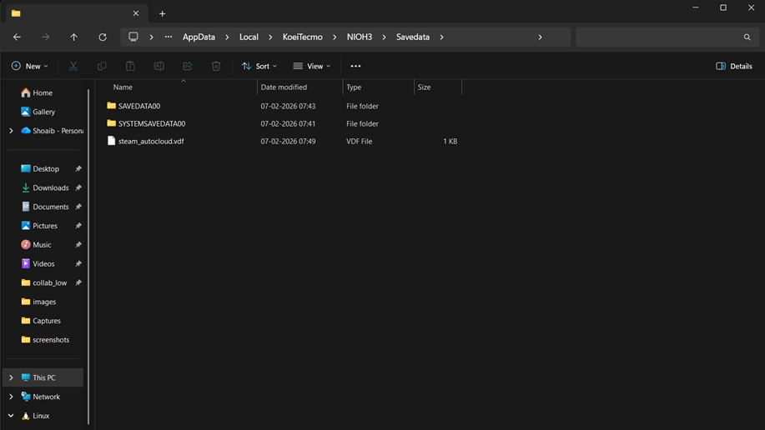
Task: Expand the Shoaib - Personal OneDrive node
Action: (11, 131)
